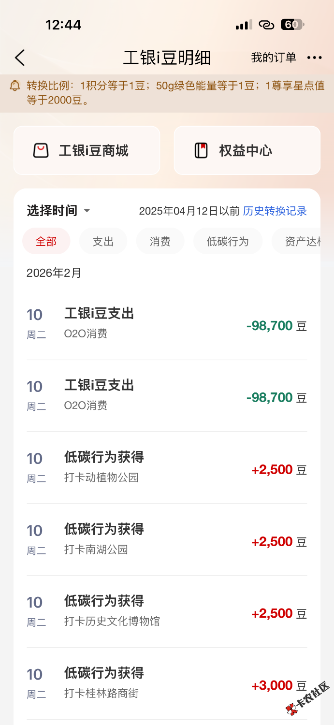Tap the bell notification icon
Viewport: 334px width, 725px height.
pos(15,86)
